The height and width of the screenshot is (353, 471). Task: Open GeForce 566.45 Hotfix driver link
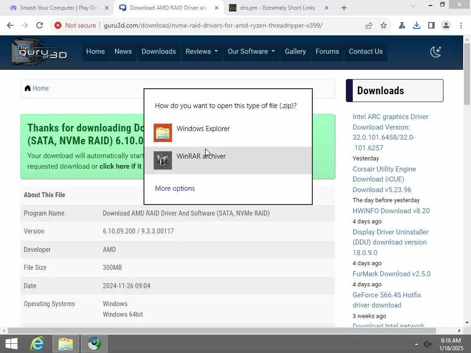tap(386, 300)
